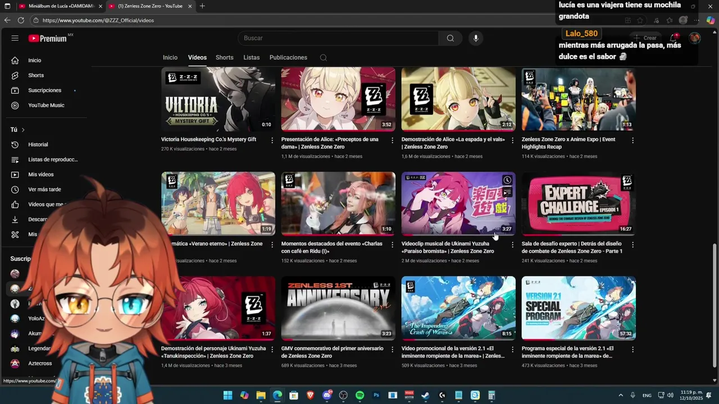
Task: Open more options for Sala de desafío experto
Action: click(x=632, y=245)
